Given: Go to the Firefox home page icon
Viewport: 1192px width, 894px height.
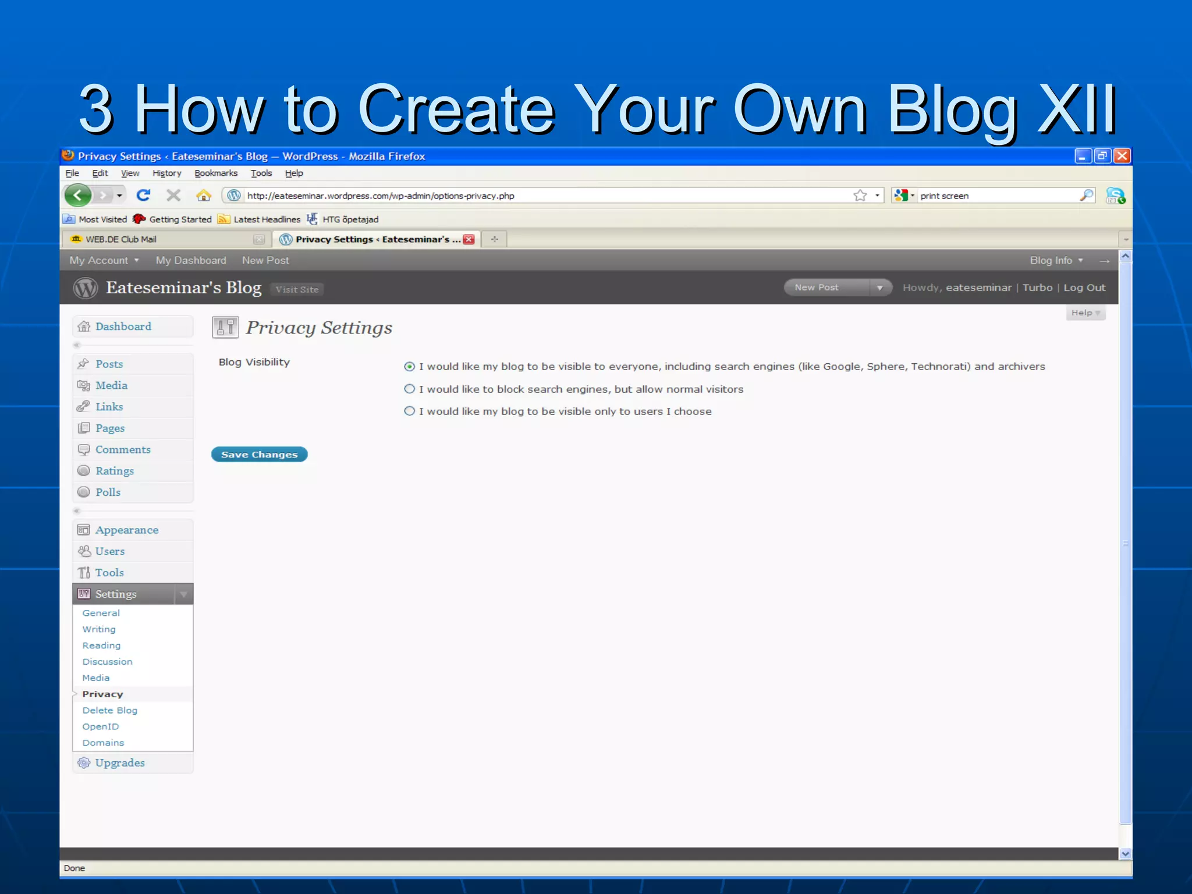Looking at the screenshot, I should [x=203, y=196].
